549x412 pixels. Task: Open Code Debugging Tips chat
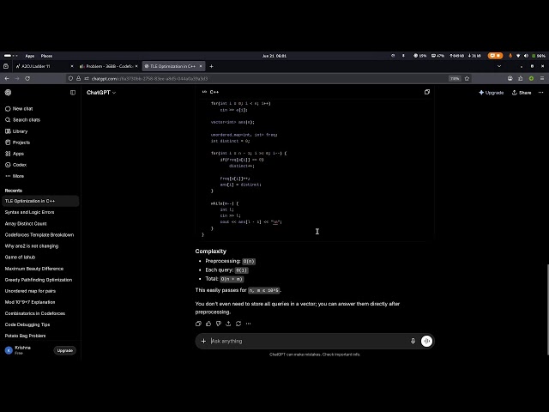click(40, 324)
